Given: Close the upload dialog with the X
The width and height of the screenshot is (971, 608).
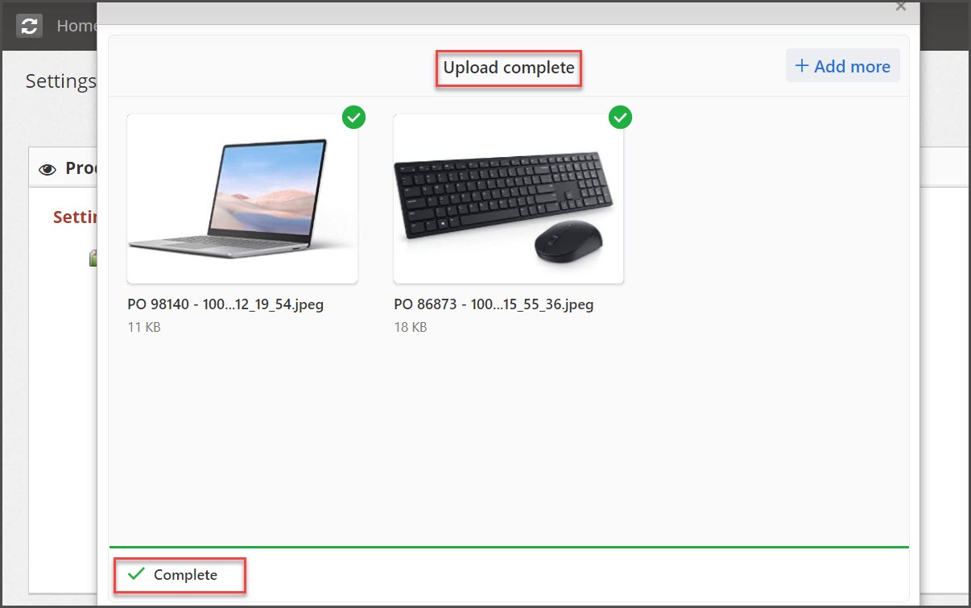Looking at the screenshot, I should tap(901, 6).
